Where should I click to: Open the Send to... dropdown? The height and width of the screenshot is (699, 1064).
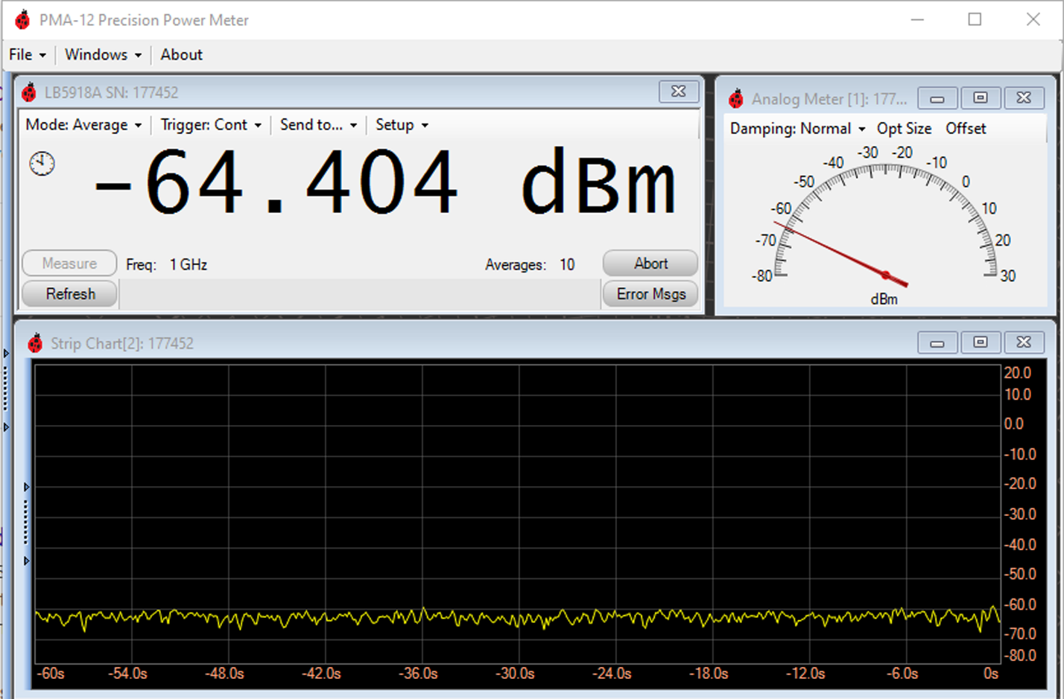[318, 124]
